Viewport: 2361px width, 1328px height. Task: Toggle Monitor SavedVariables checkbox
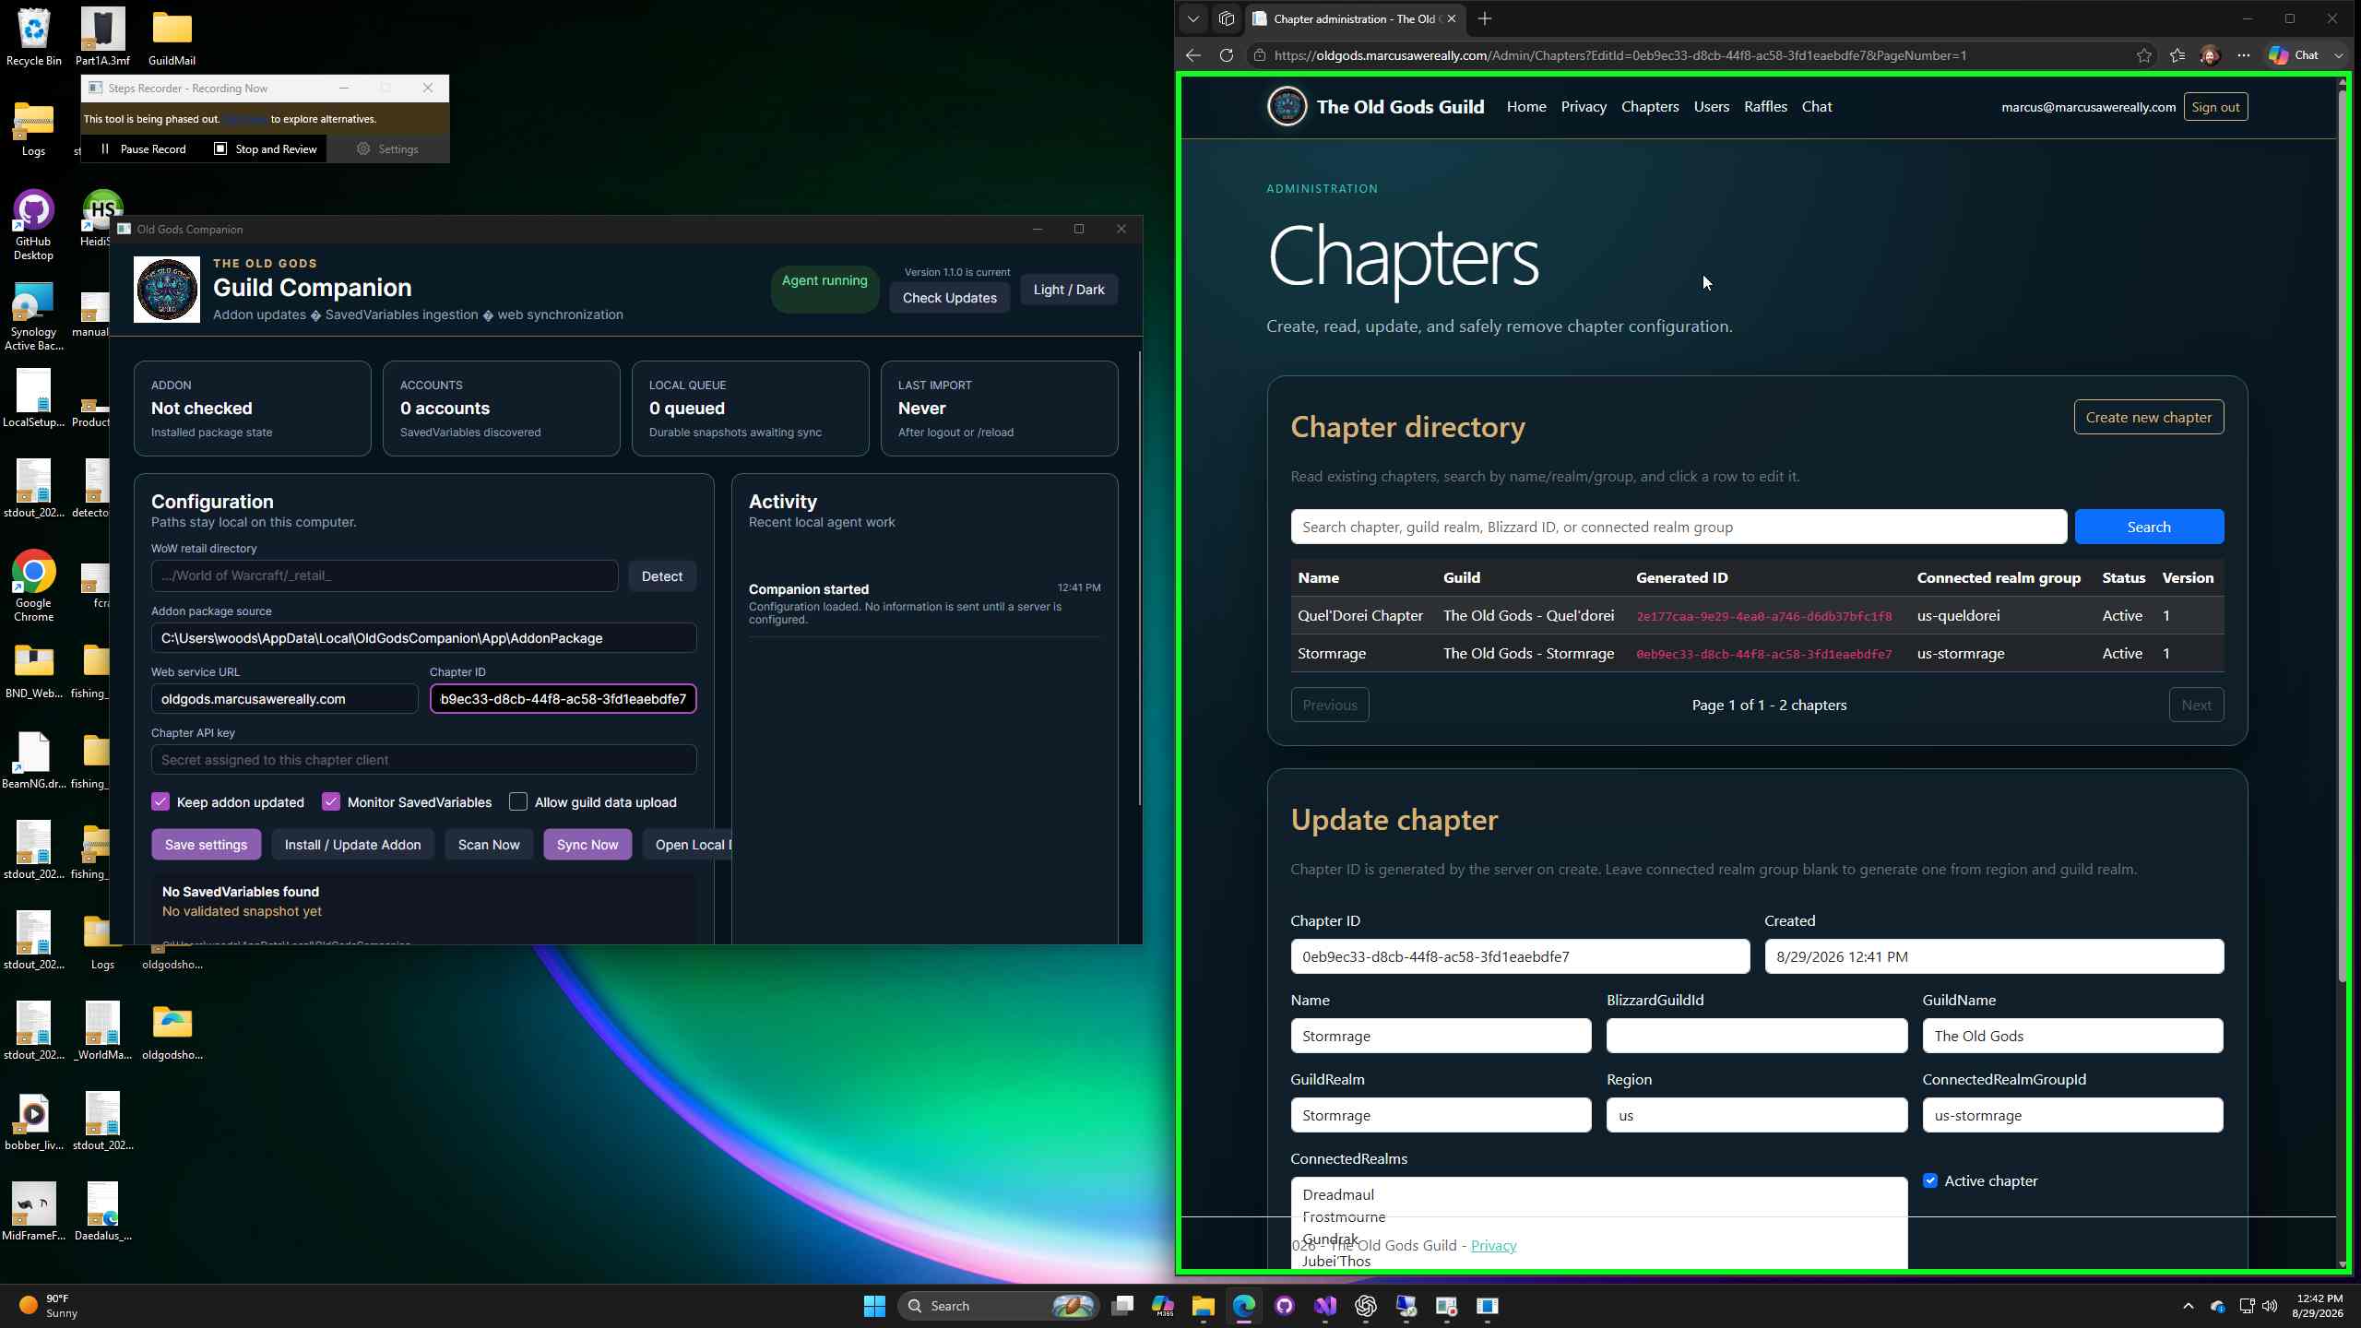[331, 802]
